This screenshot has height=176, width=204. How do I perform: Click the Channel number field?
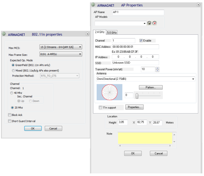point(123,40)
